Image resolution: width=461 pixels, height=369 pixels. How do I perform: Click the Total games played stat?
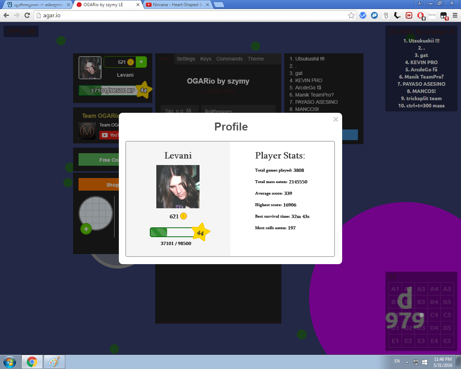279,170
